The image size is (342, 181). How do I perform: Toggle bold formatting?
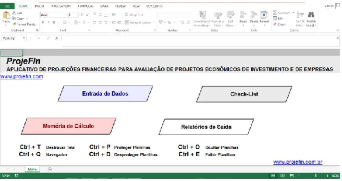pyautogui.click(x=43, y=22)
